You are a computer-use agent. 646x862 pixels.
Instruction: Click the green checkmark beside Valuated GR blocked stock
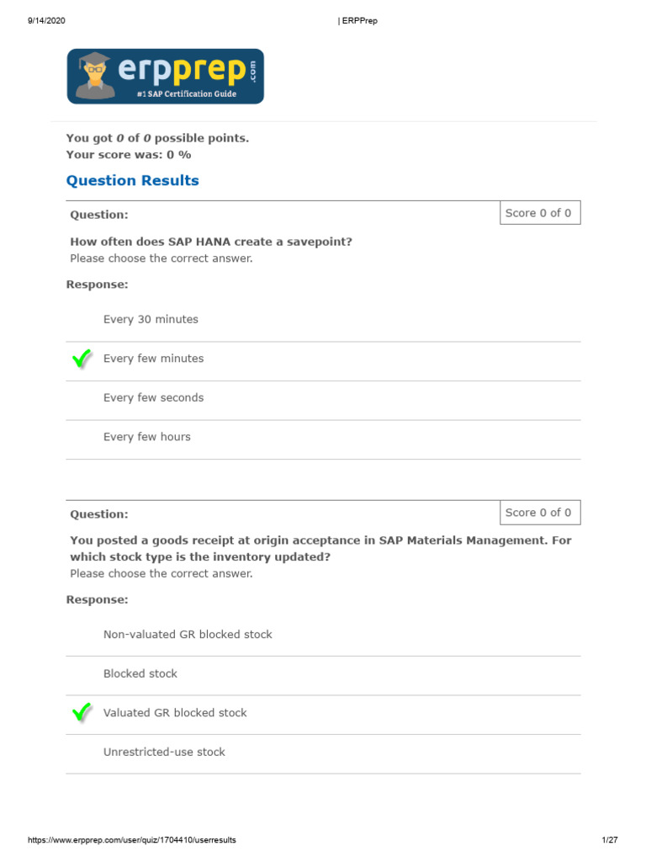click(82, 714)
